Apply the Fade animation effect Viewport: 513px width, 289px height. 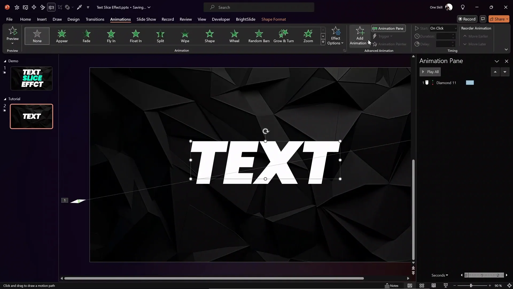coord(86,36)
